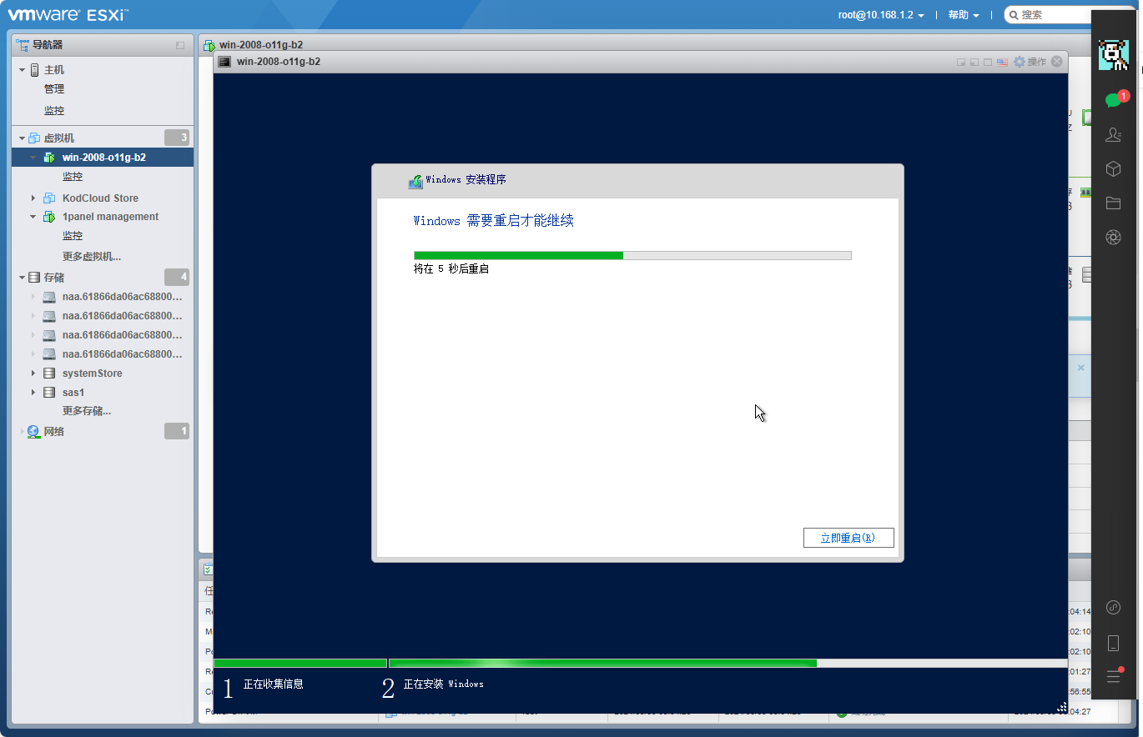Click the Storage (存储) group icon
The image size is (1143, 737).
coord(35,277)
